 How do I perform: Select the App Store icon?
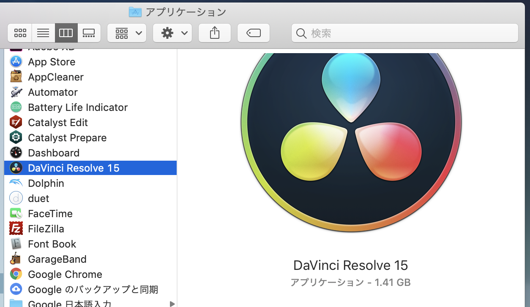point(16,62)
